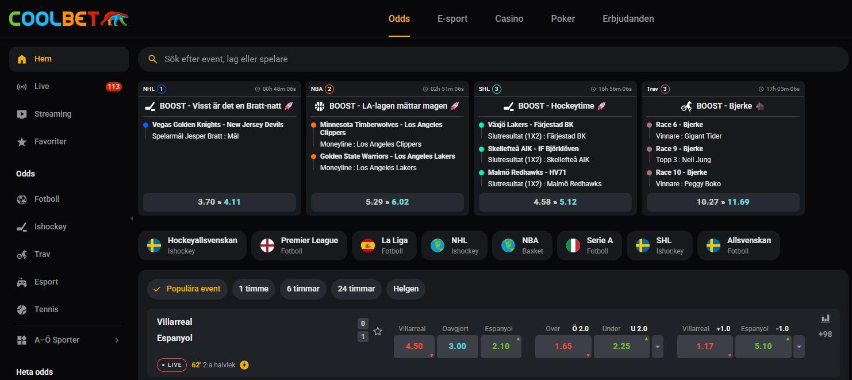Select the Populära event filter
Image resolution: width=852 pixels, height=380 pixels.
point(187,289)
